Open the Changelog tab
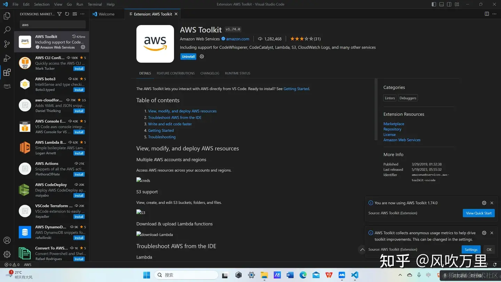This screenshot has height=282, width=501. pyautogui.click(x=210, y=73)
